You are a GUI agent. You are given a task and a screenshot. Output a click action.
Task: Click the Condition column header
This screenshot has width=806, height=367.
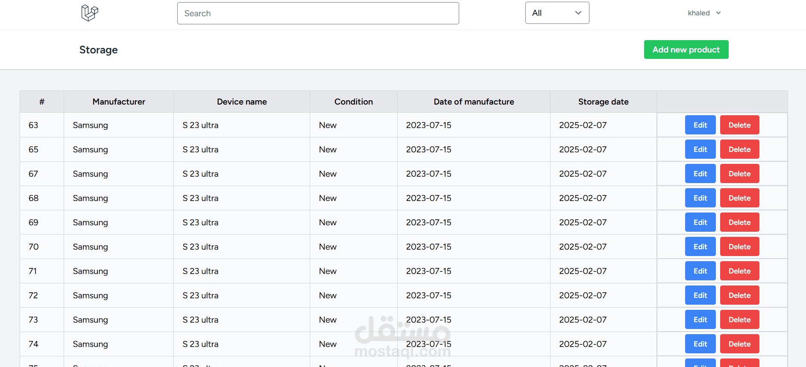[x=354, y=102]
